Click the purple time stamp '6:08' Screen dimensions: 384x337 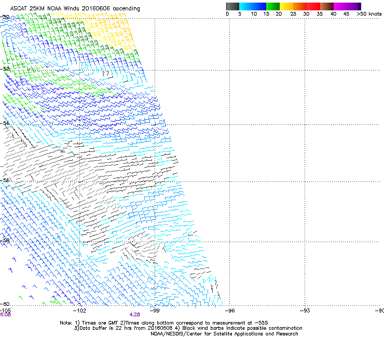coord(5,315)
